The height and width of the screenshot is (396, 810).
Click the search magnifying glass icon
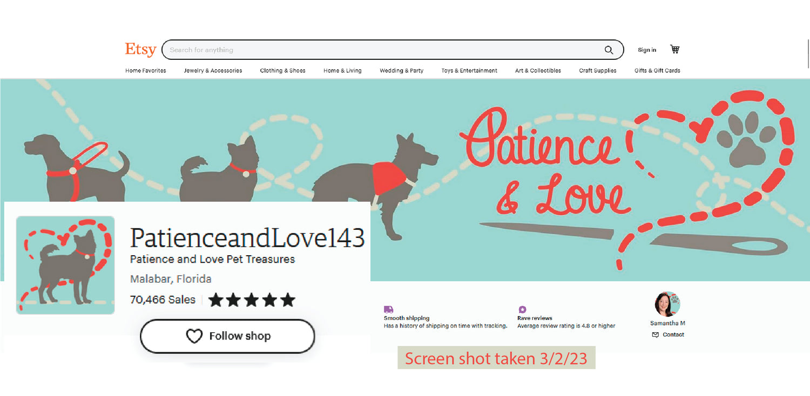(x=609, y=50)
